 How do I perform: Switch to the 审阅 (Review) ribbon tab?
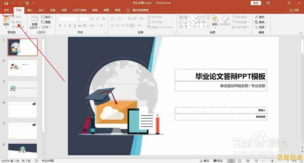click(x=95, y=10)
